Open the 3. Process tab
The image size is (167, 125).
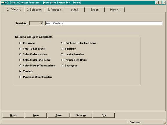(54, 10)
